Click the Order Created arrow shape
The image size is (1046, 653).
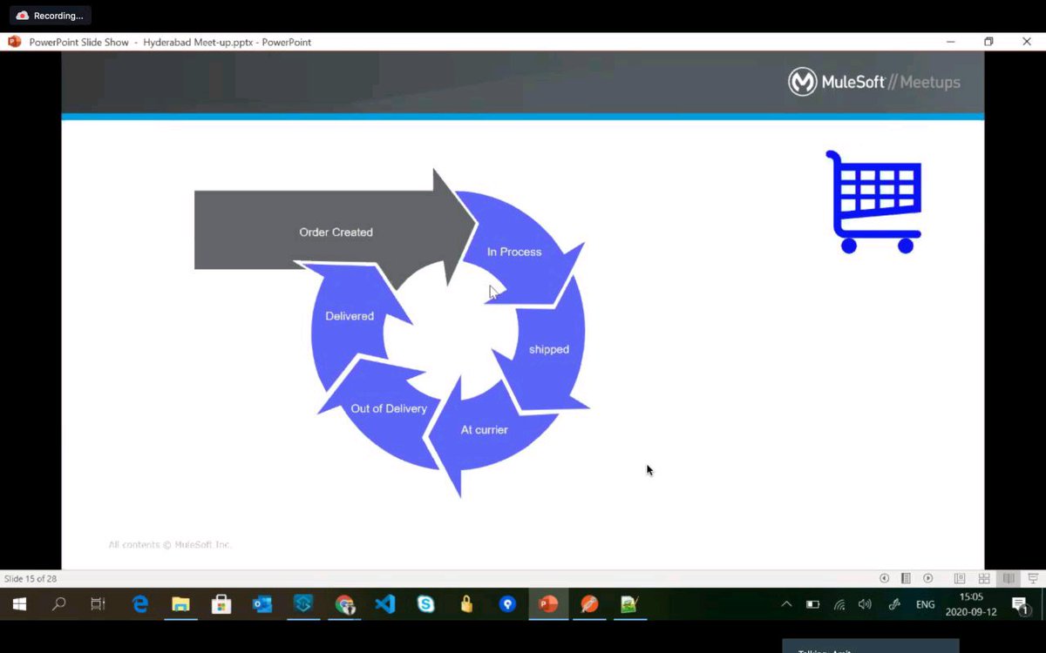(335, 232)
